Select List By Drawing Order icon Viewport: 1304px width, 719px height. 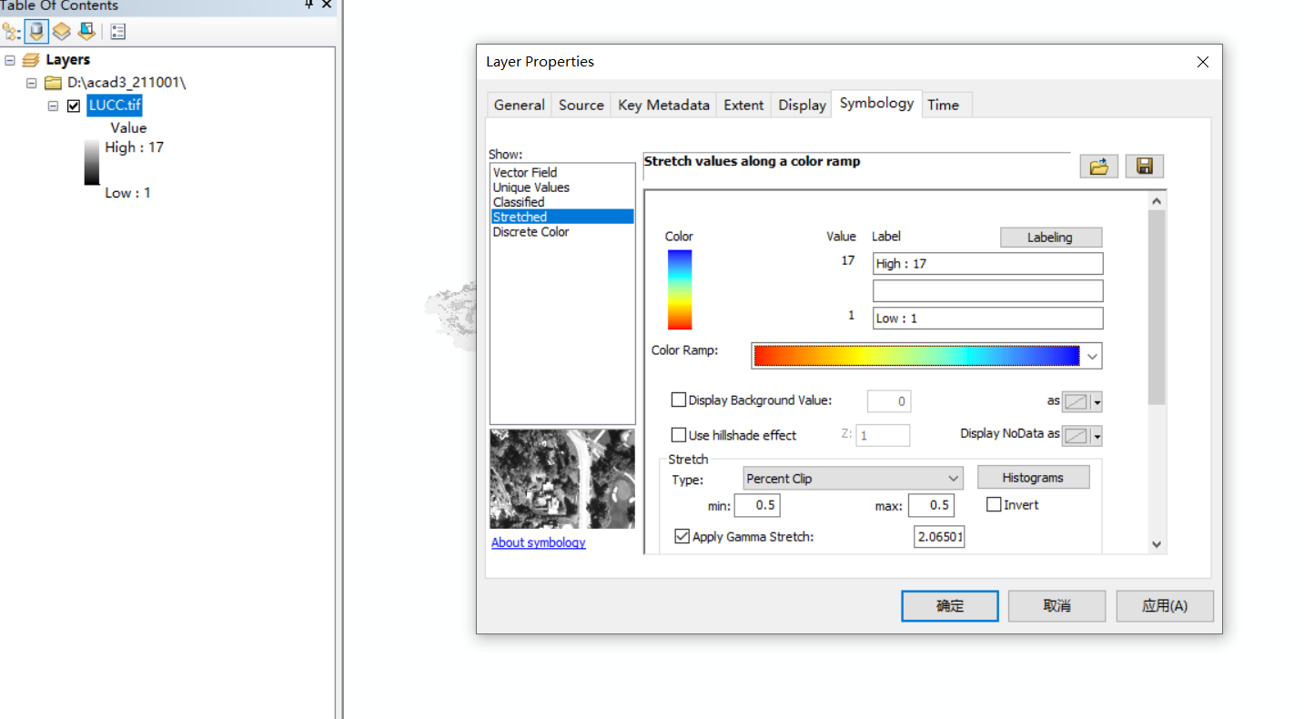pyautogui.click(x=11, y=32)
